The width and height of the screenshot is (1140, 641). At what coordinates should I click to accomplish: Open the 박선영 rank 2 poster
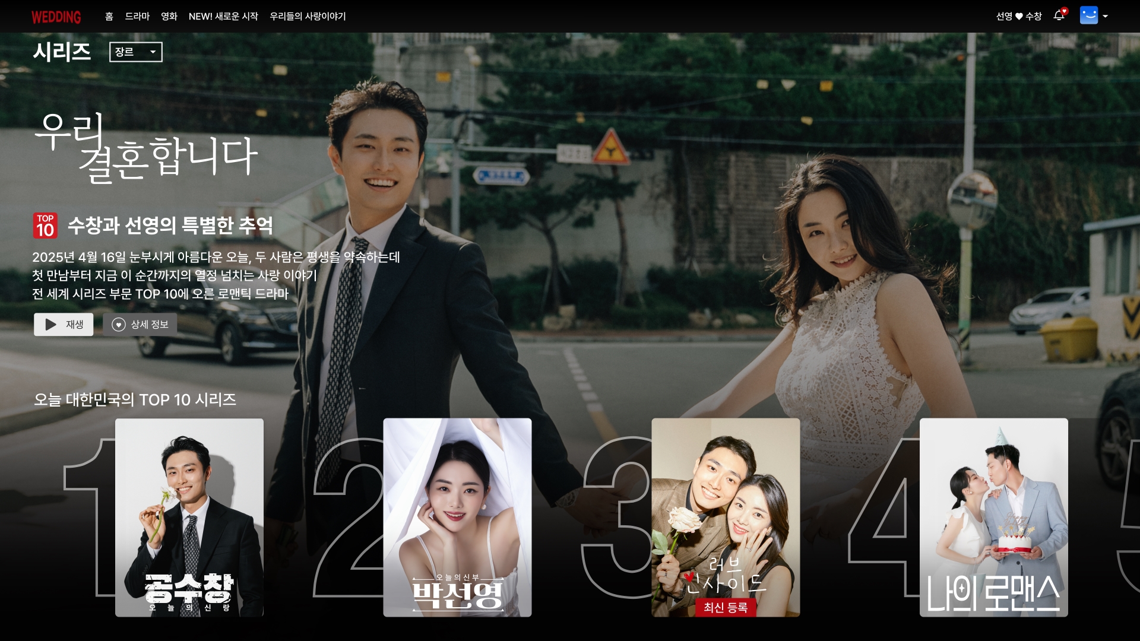tap(457, 518)
